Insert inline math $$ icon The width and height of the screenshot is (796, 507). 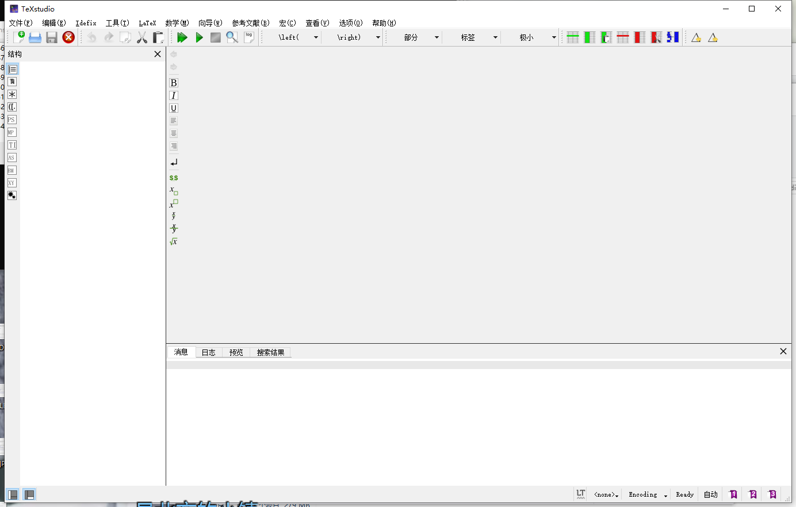point(174,178)
